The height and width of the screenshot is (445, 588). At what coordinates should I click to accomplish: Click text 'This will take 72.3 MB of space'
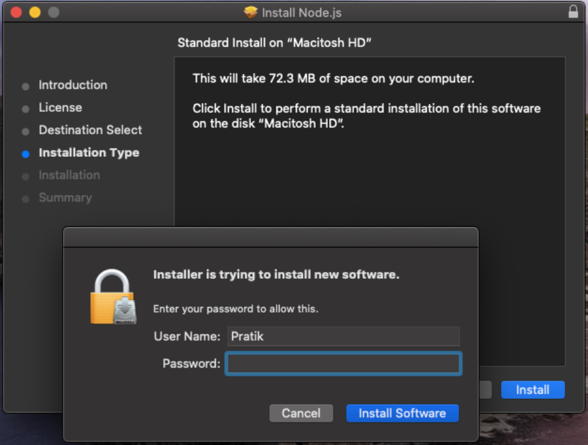point(280,78)
